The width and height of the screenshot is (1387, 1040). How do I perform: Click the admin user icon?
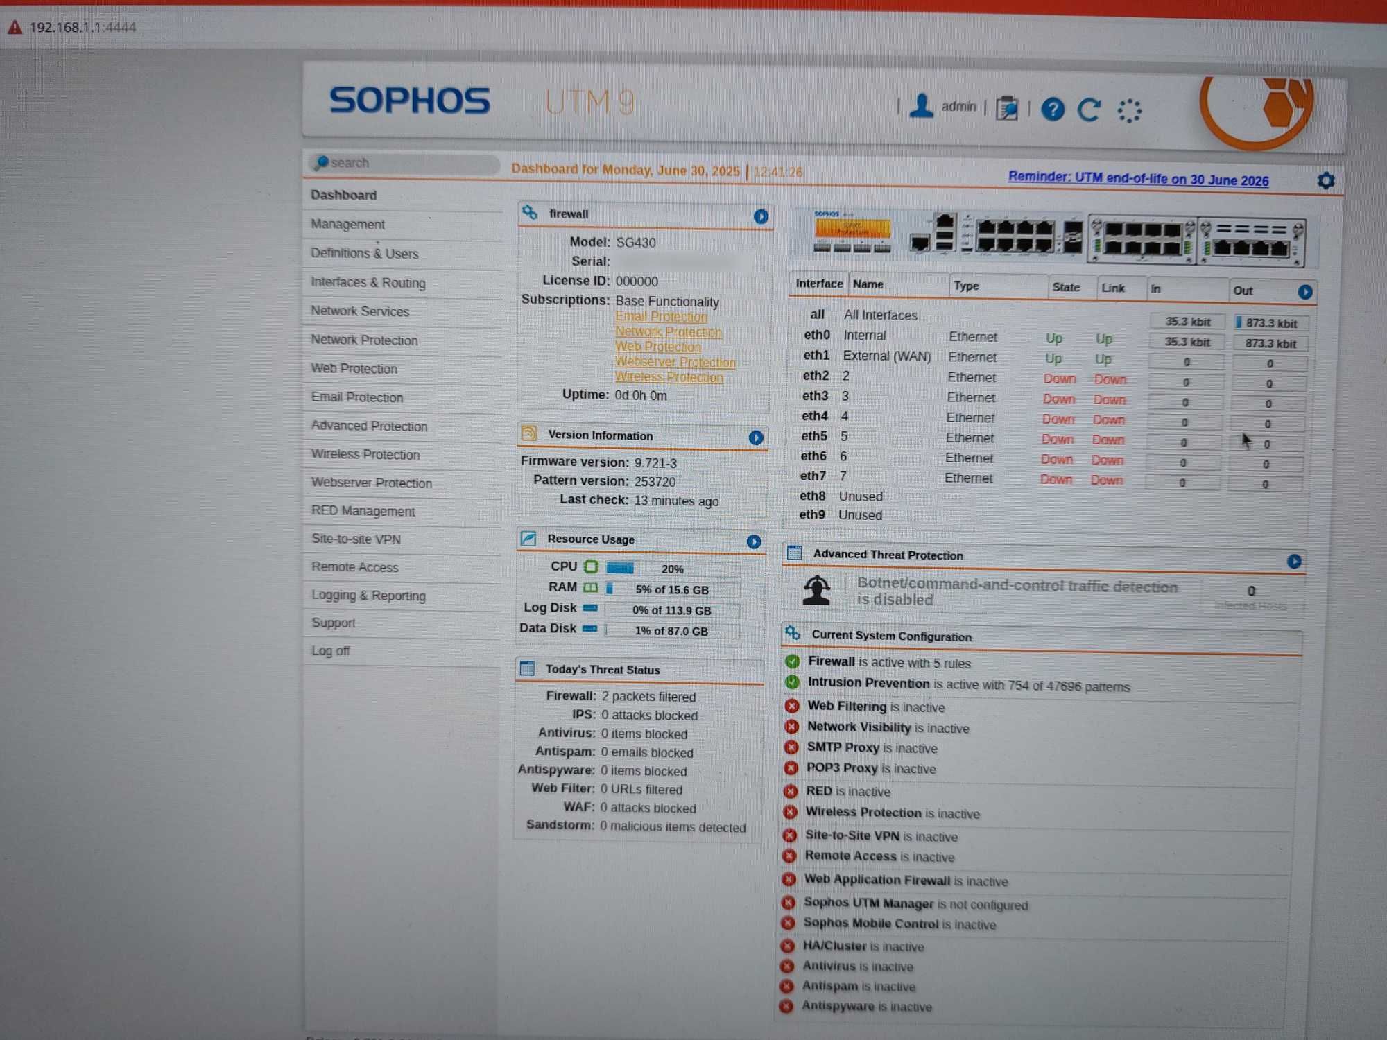[x=921, y=106]
